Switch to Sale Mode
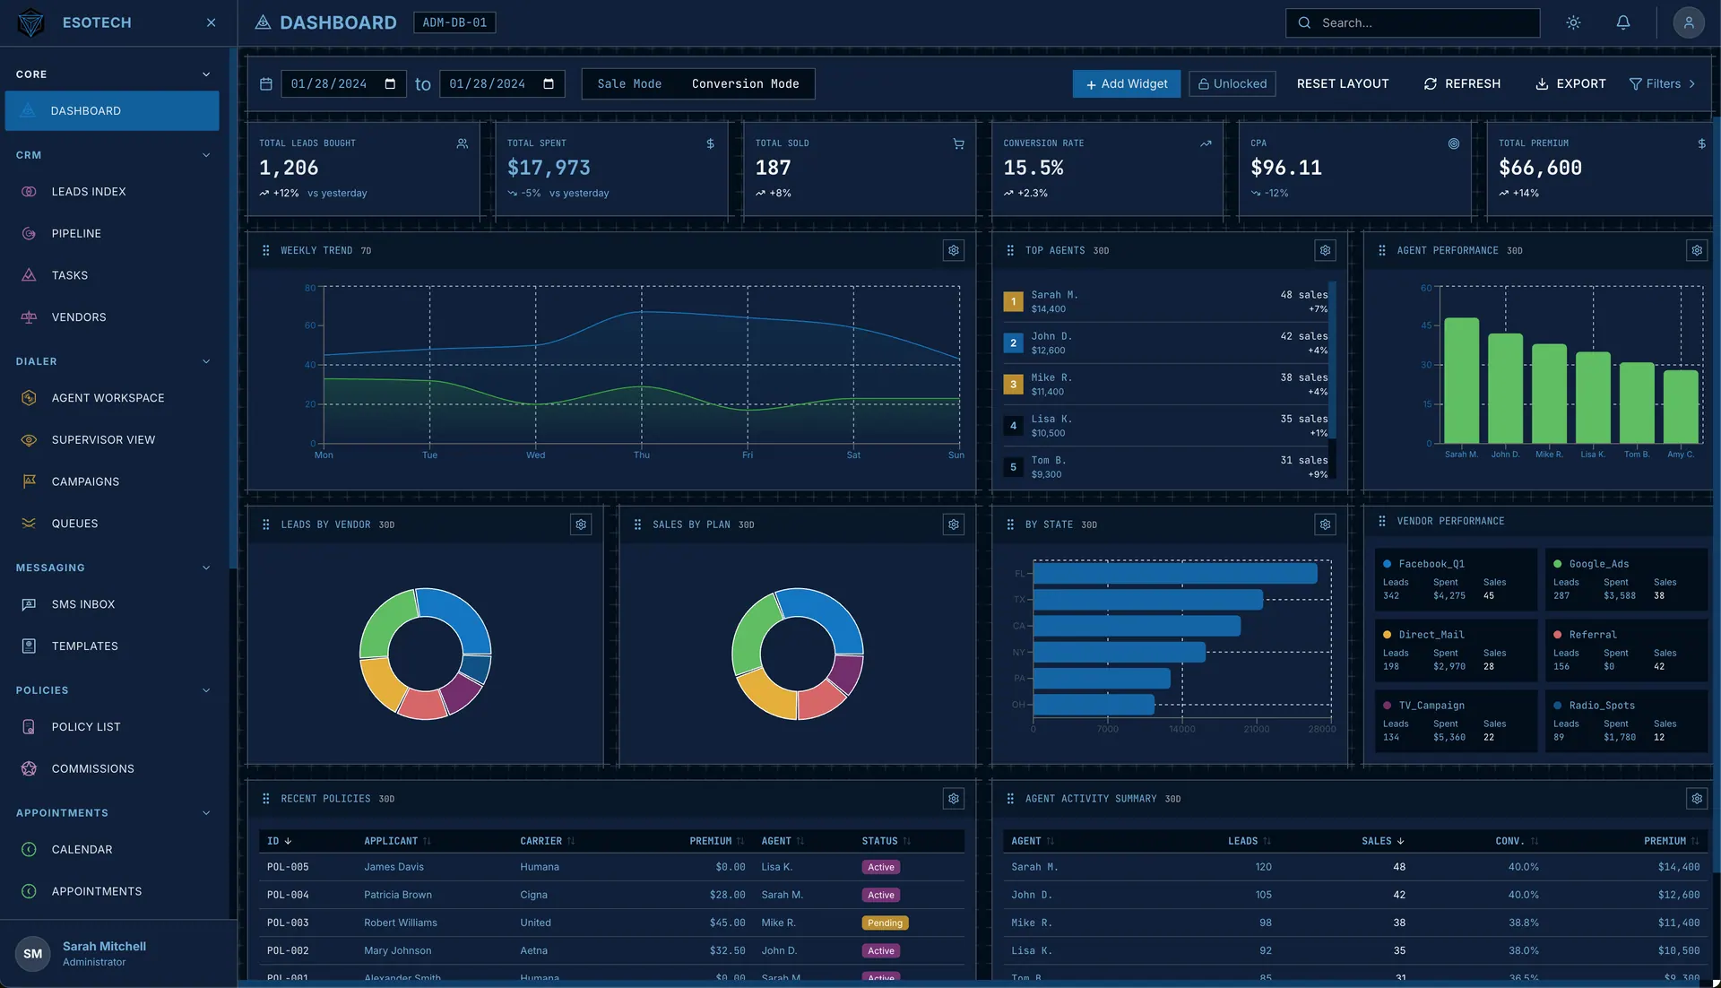The height and width of the screenshot is (988, 1721). pyautogui.click(x=629, y=83)
